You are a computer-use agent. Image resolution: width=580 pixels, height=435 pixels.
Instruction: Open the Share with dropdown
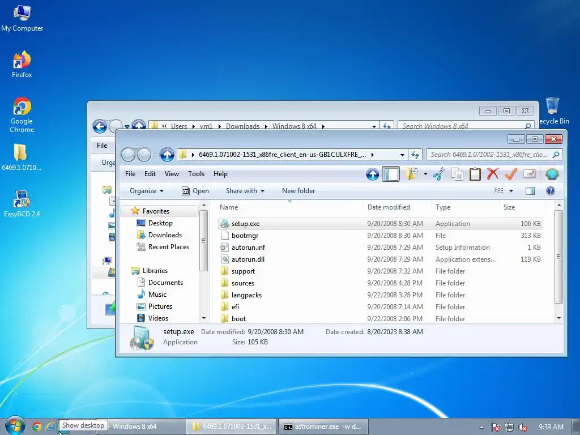[245, 191]
